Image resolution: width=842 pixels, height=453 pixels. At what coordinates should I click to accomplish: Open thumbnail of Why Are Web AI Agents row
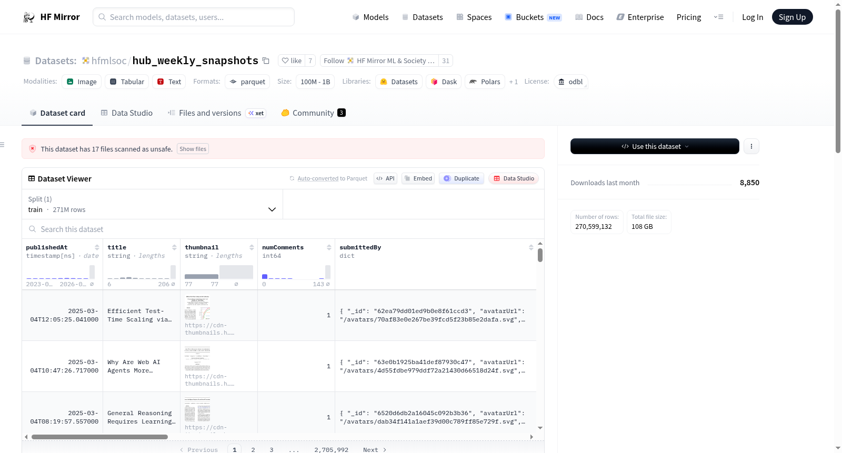(x=197, y=358)
